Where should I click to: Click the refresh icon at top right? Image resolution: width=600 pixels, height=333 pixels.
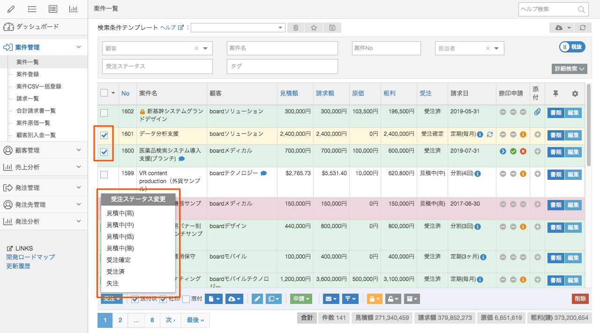pyautogui.click(x=582, y=28)
